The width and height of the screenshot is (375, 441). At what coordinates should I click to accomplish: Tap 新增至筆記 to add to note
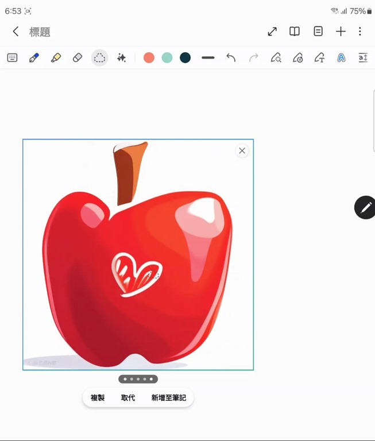tap(169, 398)
